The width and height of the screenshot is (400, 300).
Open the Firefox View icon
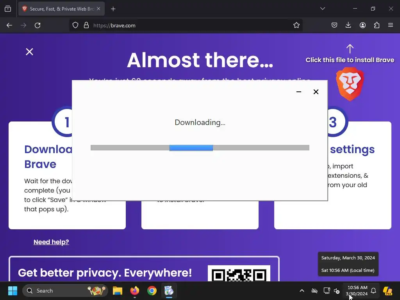point(8,9)
